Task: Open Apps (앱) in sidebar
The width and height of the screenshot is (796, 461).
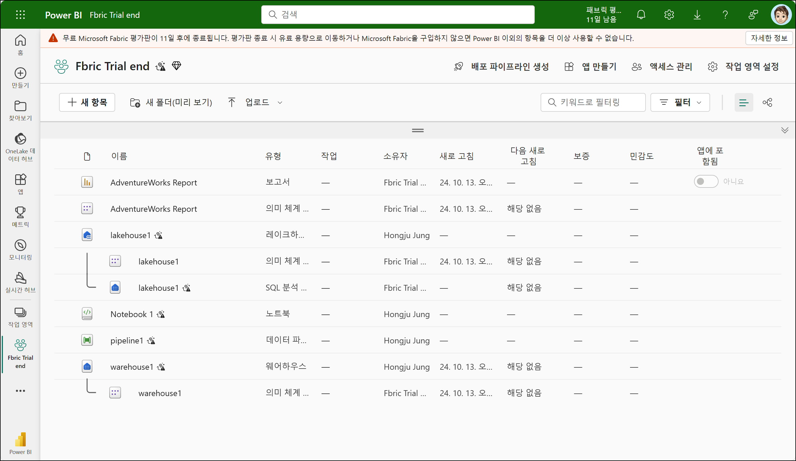Action: pyautogui.click(x=20, y=184)
